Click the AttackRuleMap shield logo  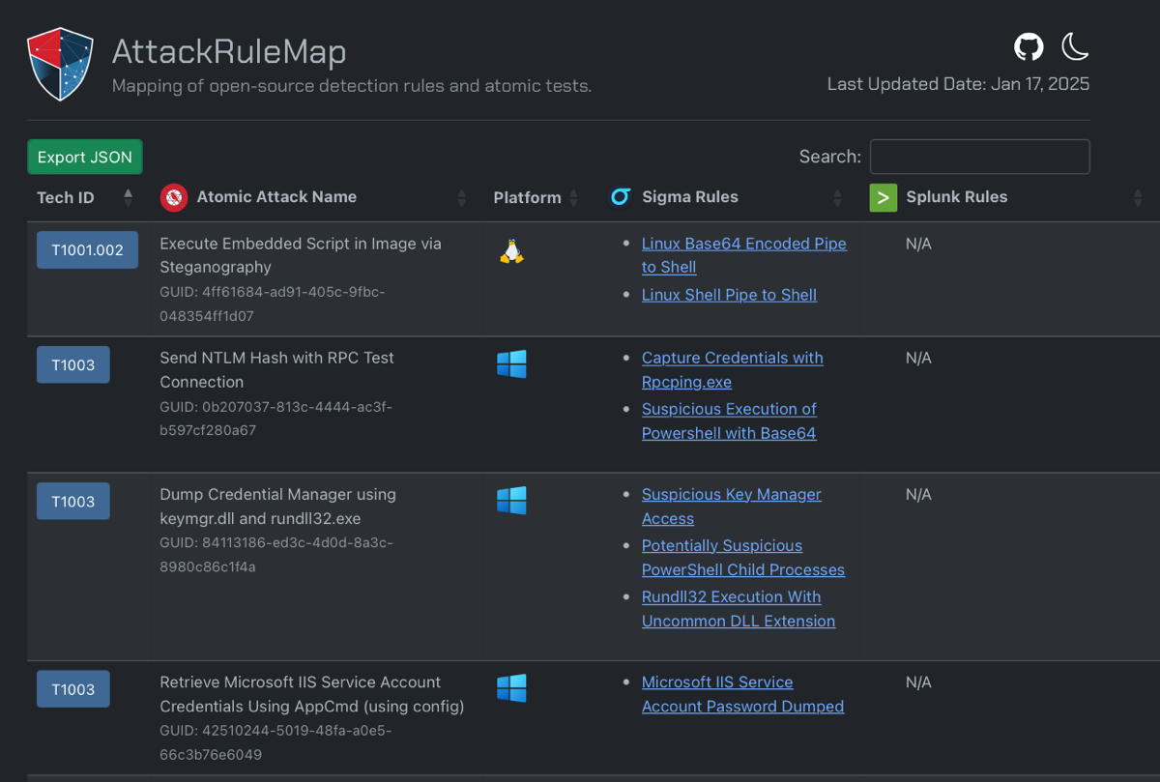pos(60,64)
